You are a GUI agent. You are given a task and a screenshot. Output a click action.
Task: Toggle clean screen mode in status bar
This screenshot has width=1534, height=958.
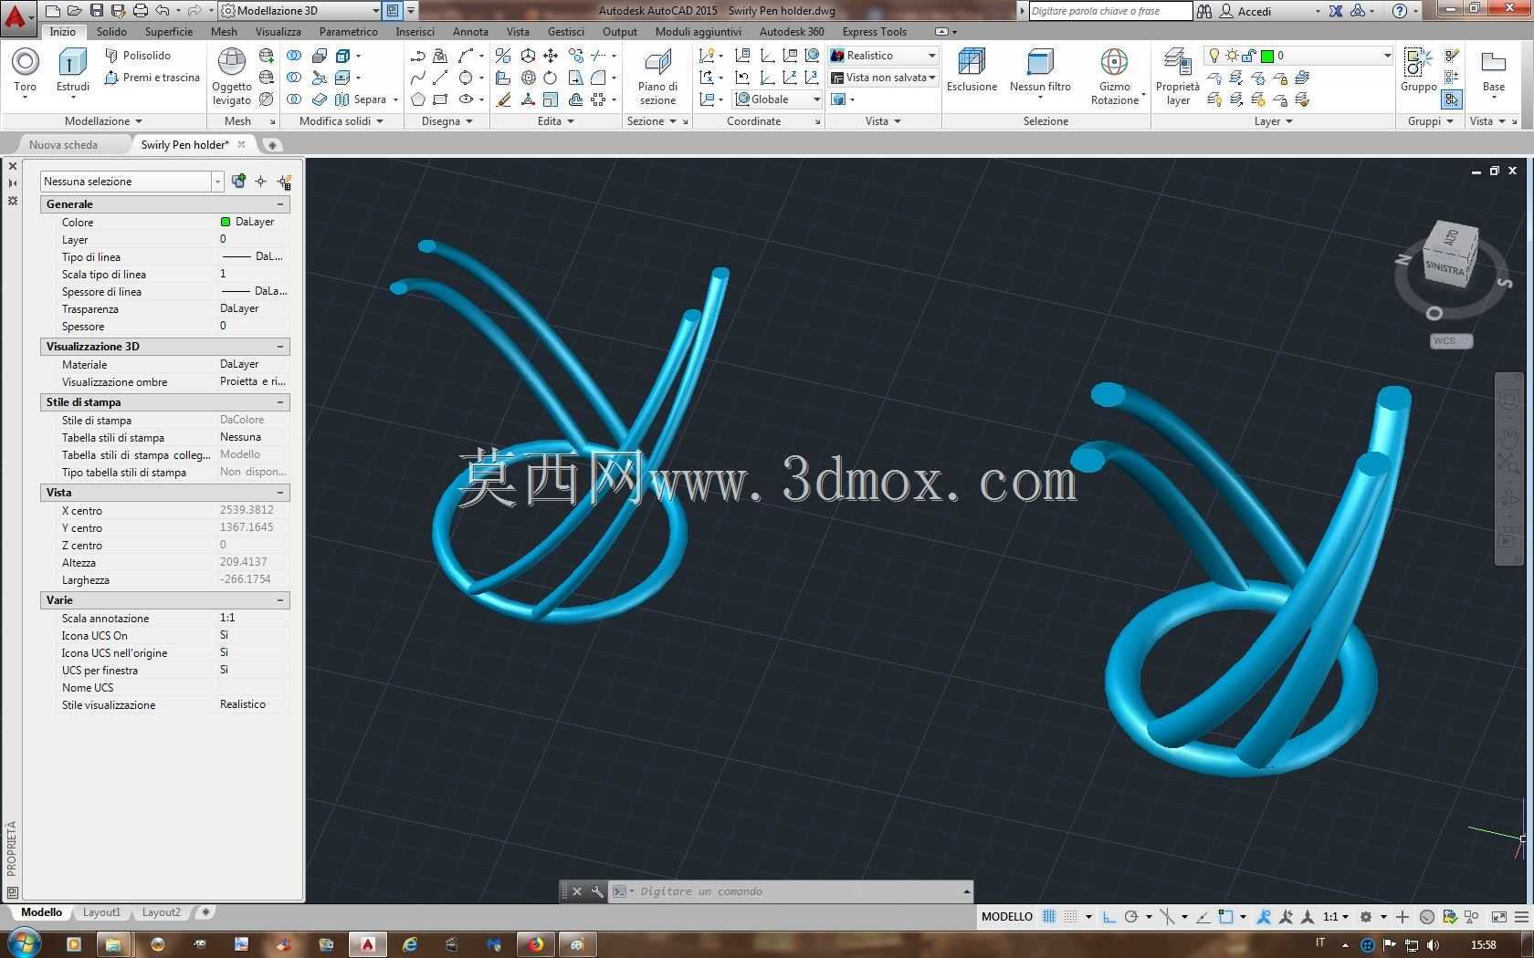tap(1498, 917)
